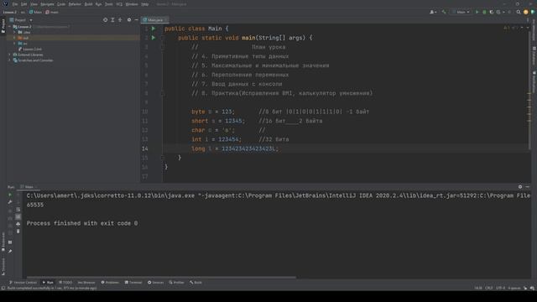Screen dimensions: 537x302
Task: Toggle Run tool window button in bottom bar
Action: tap(48, 283)
